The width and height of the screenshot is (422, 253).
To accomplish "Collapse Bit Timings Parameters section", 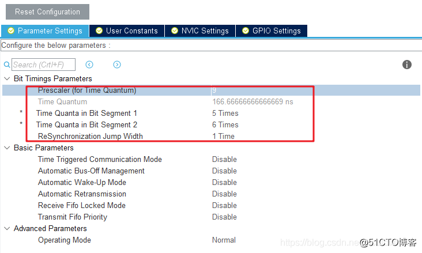I will click(x=7, y=78).
